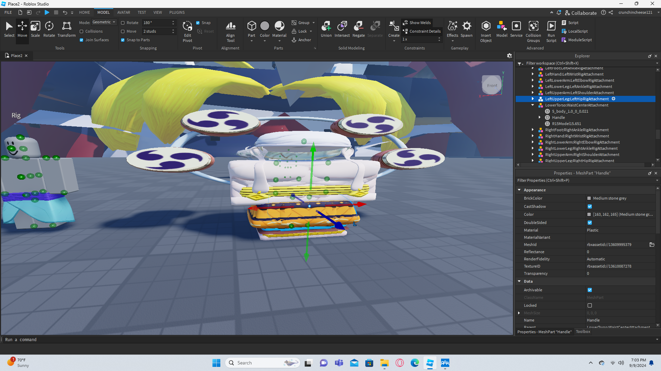
Task: Click the Color property swatch
Action: click(x=589, y=214)
